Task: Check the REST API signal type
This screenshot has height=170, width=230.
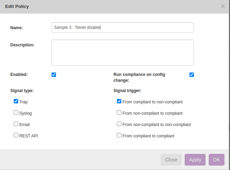Action: [16, 135]
